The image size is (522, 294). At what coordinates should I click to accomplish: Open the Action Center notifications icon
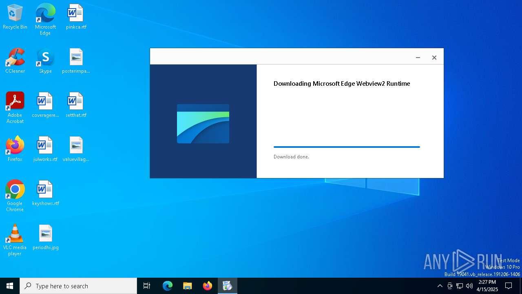tap(509, 286)
